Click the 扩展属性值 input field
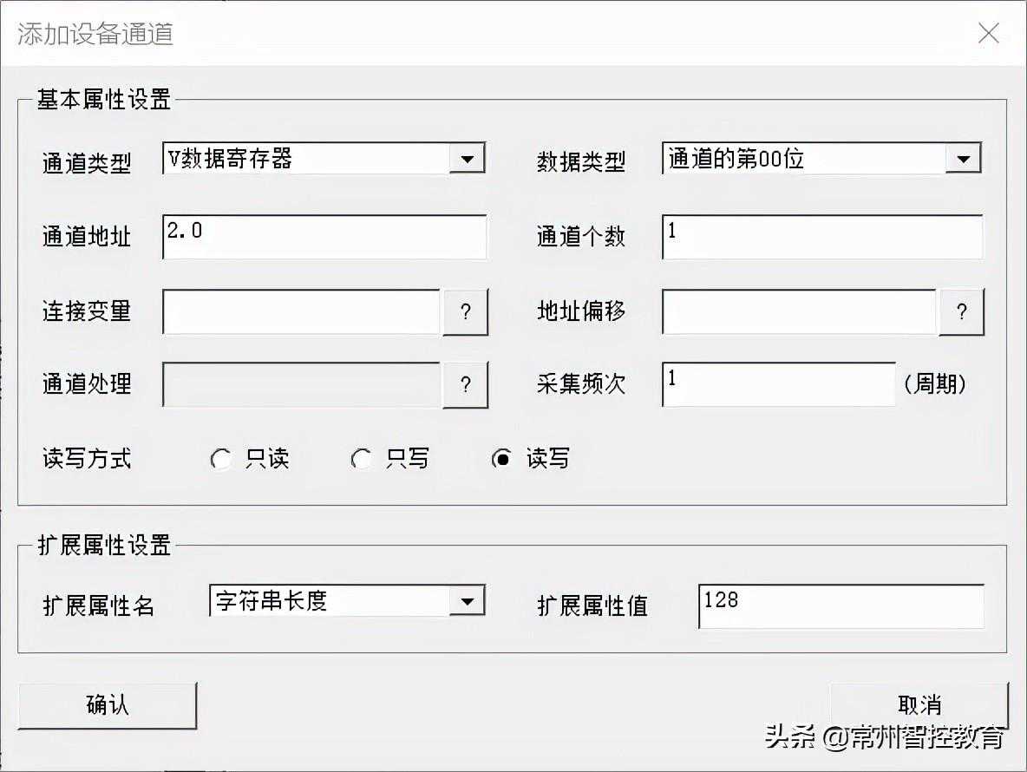 point(841,605)
